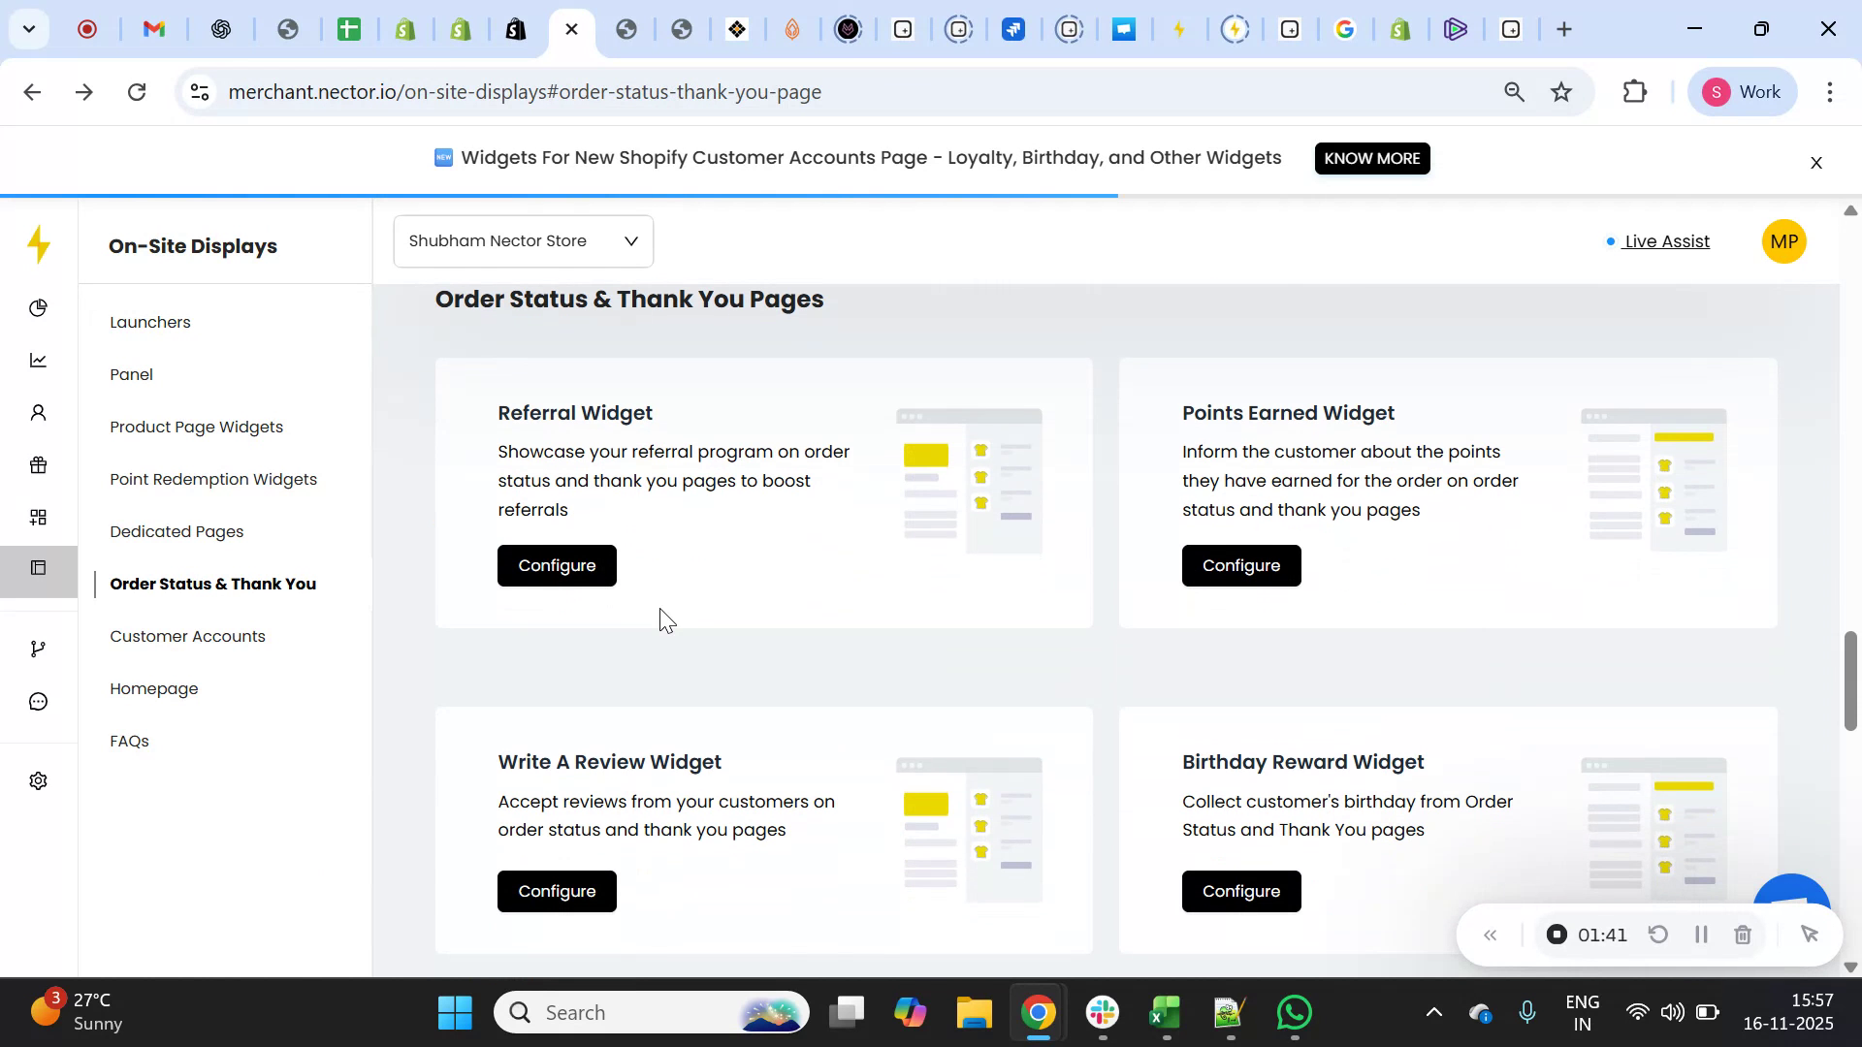
Task: Open the Live Assist link
Action: tap(1666, 242)
